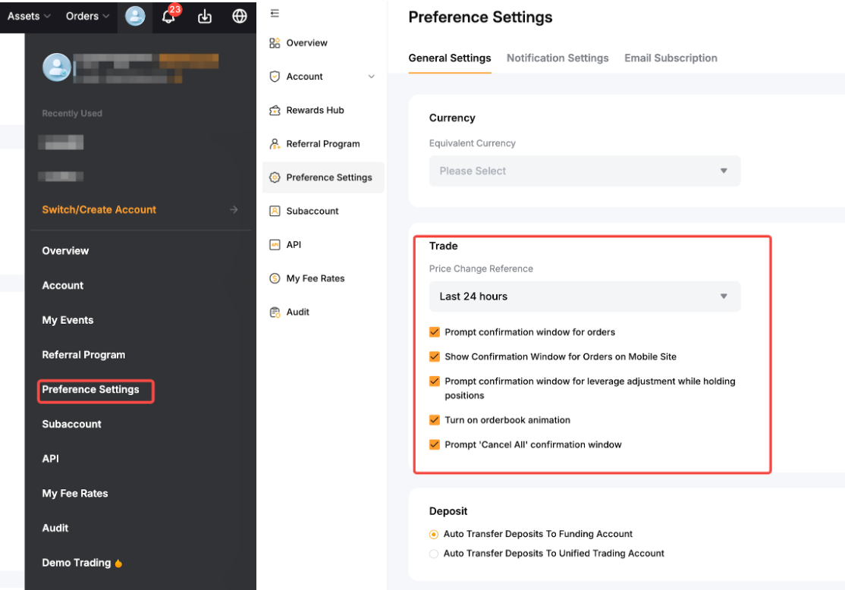Screen dimensions: 845x590
Task: Go to My Fee Rates in the middle sidebar
Action: (x=315, y=278)
